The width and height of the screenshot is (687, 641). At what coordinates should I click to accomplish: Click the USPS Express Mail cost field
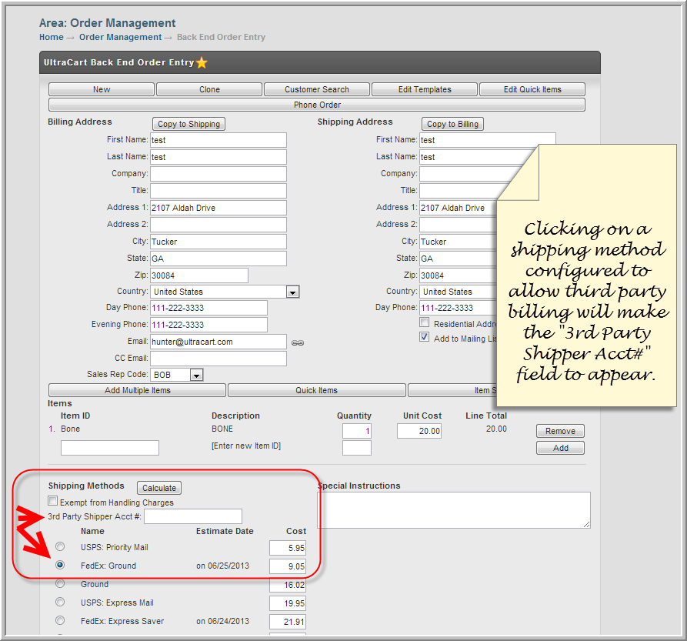click(x=288, y=603)
